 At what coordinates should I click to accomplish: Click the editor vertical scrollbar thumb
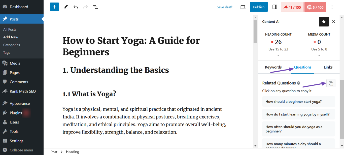(256, 32)
